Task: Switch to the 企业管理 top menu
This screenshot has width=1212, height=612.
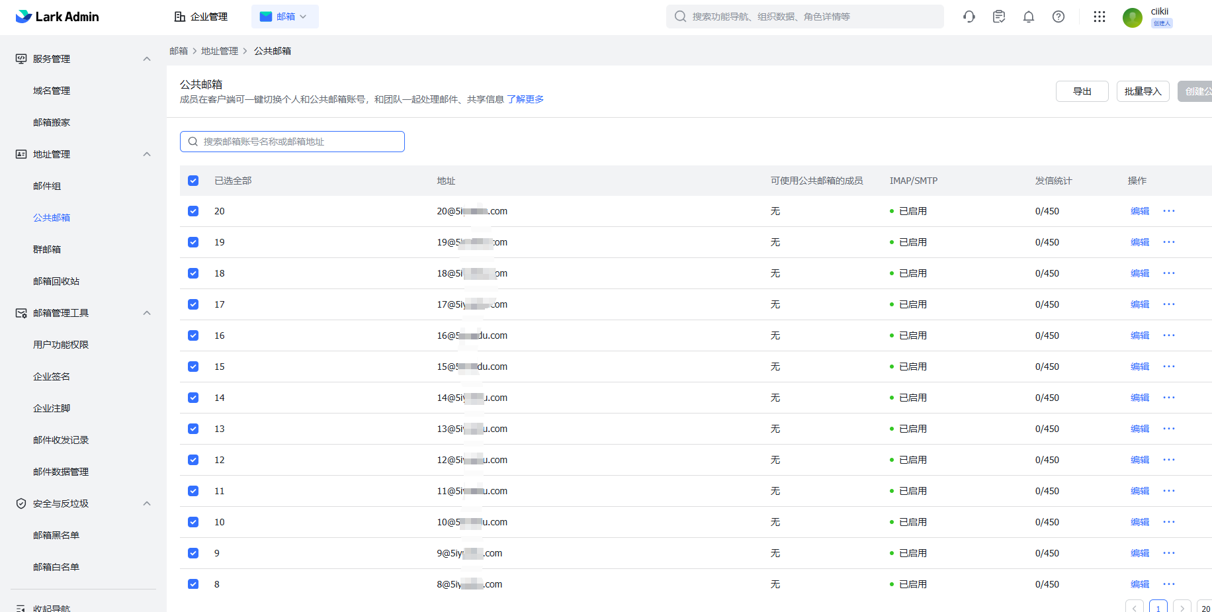Action: pyautogui.click(x=201, y=17)
